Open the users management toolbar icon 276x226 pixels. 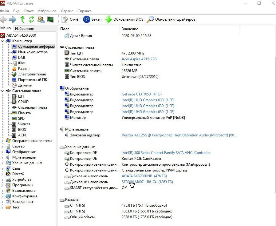41,19
